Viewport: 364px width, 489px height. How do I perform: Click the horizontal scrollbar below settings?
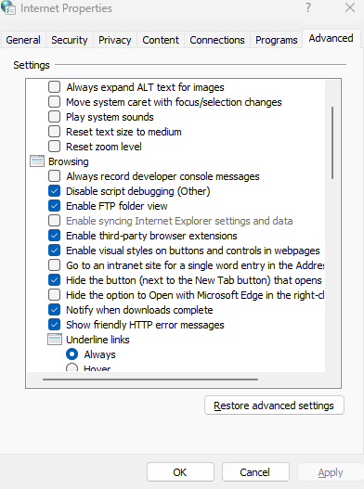[x=150, y=380]
